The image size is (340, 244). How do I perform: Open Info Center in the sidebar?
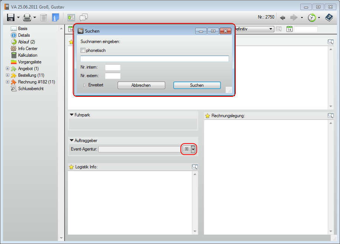tap(27, 49)
